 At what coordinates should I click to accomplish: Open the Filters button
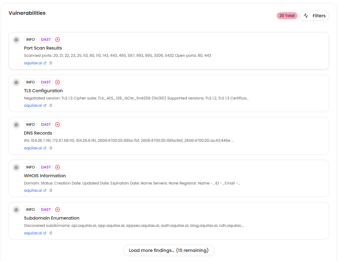click(314, 16)
